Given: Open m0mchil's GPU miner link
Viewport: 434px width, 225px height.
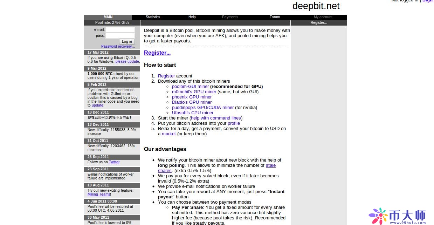Looking at the screenshot, I should pyautogui.click(x=194, y=92).
